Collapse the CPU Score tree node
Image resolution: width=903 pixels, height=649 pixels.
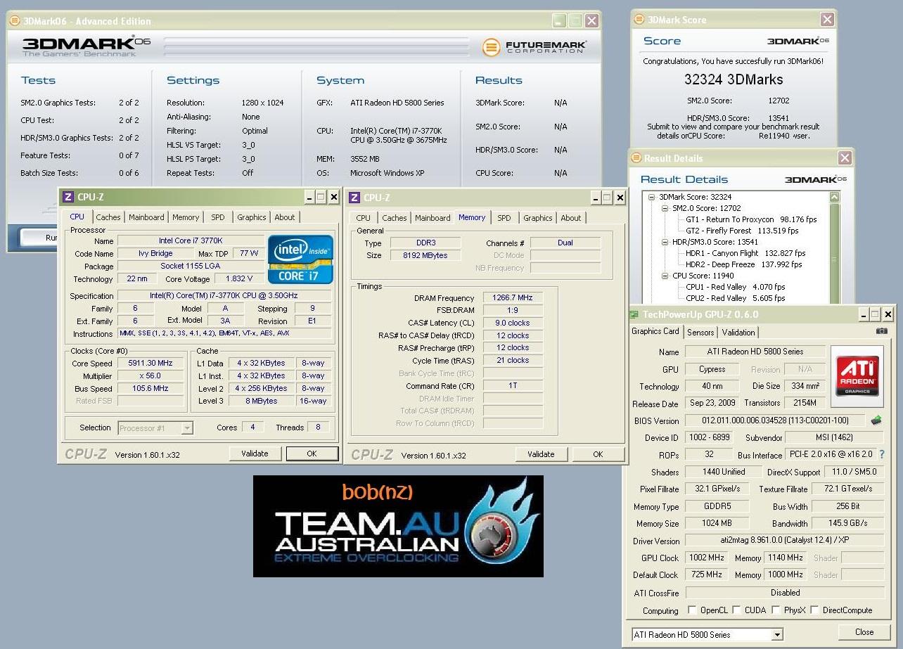coord(665,276)
